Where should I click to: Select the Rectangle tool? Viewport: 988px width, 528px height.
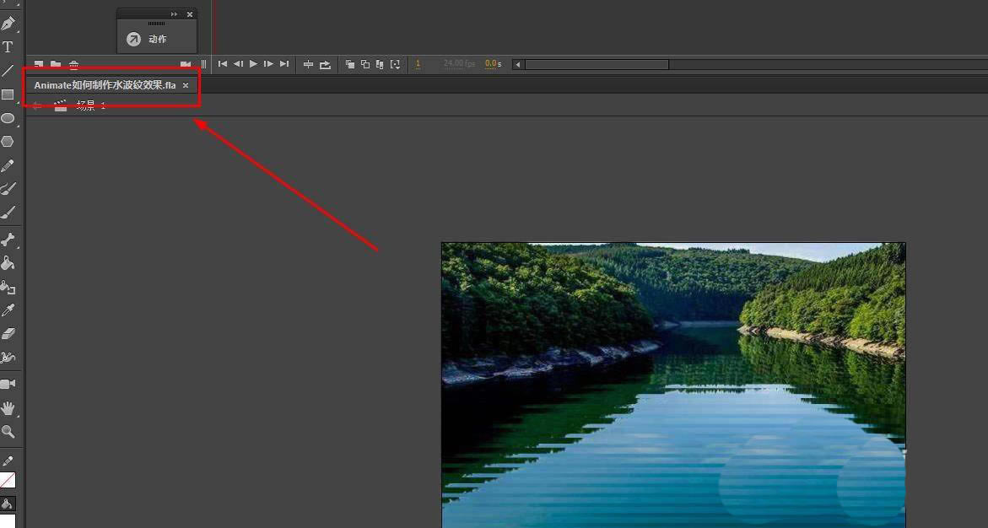coord(8,94)
